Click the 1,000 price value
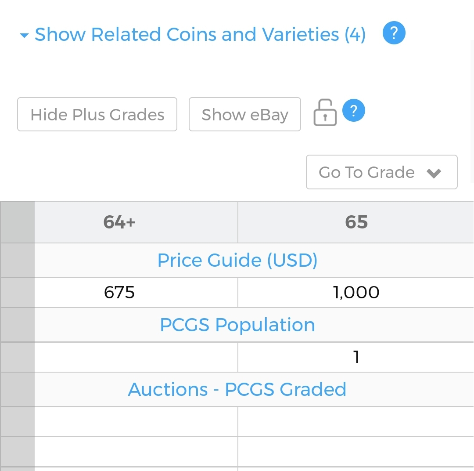 pyautogui.click(x=356, y=293)
